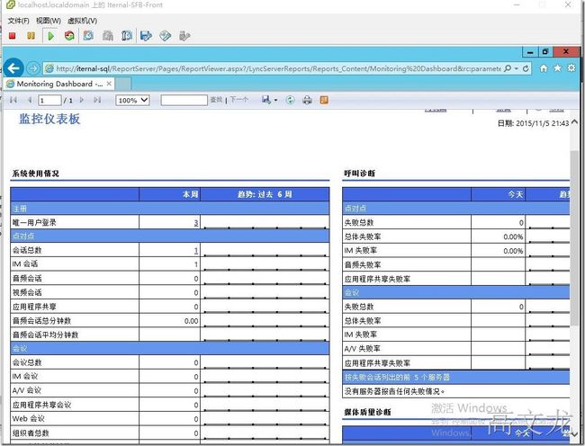585x446 pixels.
Task: Click the green play power-on button
Action: coord(50,36)
